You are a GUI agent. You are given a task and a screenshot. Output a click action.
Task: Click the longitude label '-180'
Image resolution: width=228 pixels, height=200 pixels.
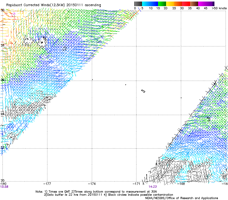3,184
